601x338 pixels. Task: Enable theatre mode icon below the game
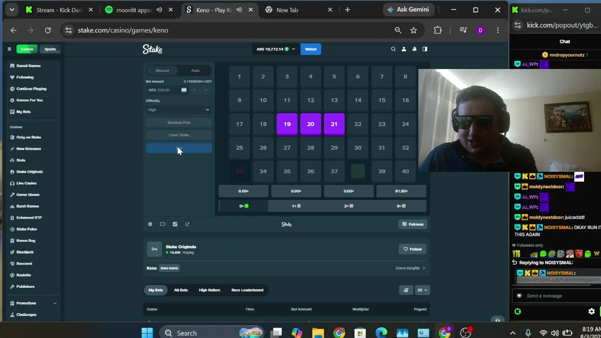tap(162, 224)
